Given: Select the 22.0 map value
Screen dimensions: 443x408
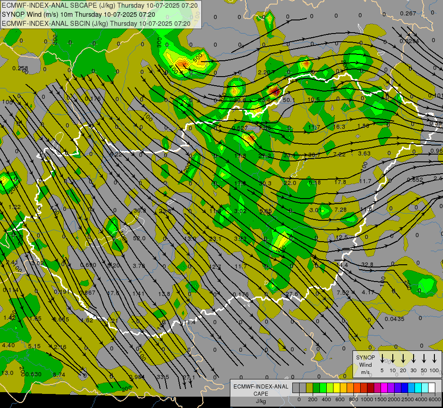Looking at the screenshot, I should [x=290, y=183].
